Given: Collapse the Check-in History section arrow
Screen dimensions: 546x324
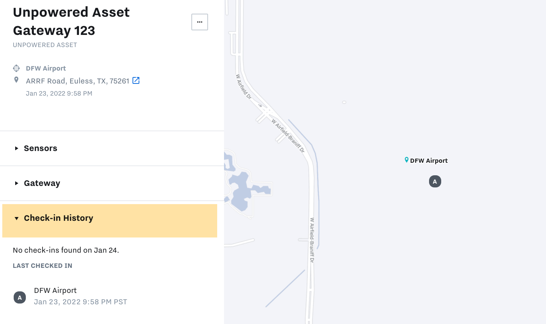Looking at the screenshot, I should (x=17, y=218).
